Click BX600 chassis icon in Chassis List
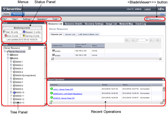Image resolution: width=168 pixels, height=118 pixels. [53, 51]
